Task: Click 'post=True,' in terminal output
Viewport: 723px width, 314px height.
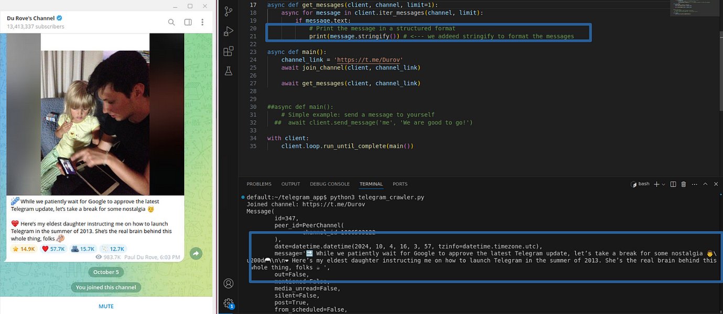Action: click(x=292, y=302)
